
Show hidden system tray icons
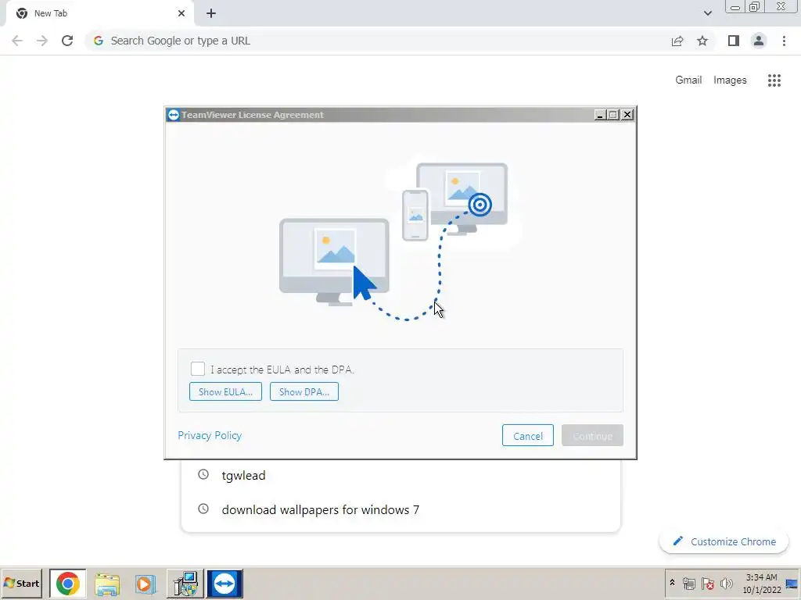click(672, 583)
